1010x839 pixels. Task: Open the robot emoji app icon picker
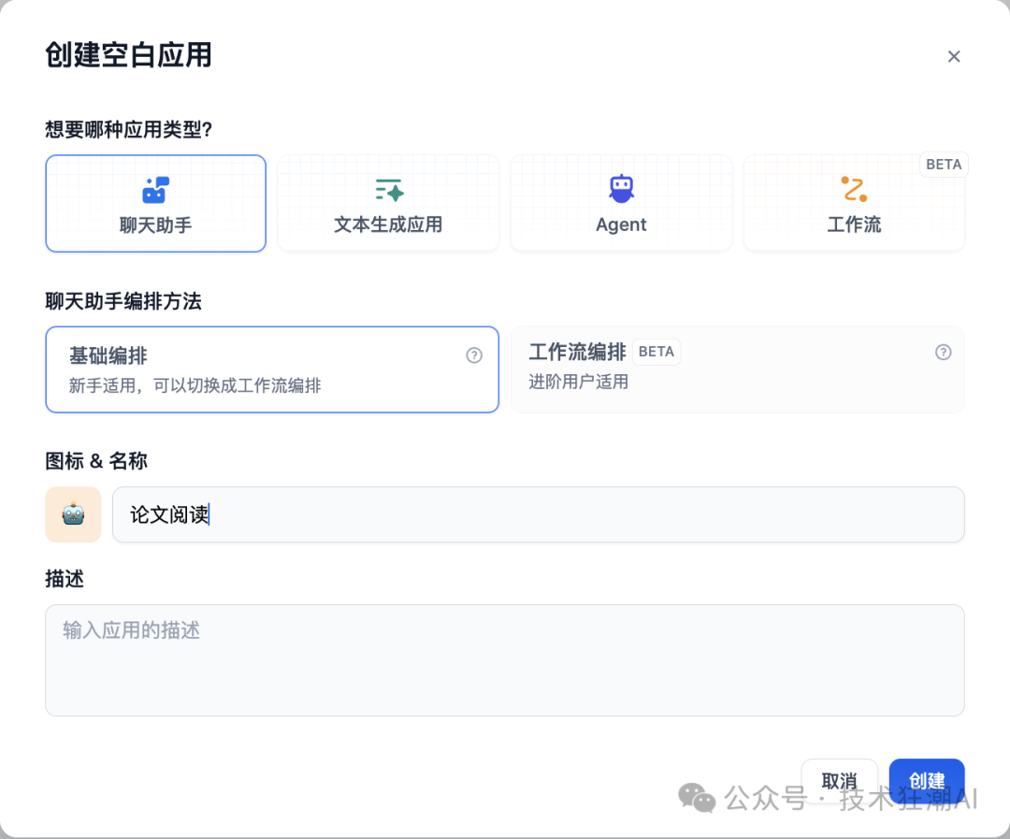click(x=73, y=514)
